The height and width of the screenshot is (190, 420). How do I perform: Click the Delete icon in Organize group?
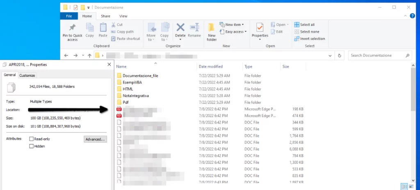coord(180,28)
